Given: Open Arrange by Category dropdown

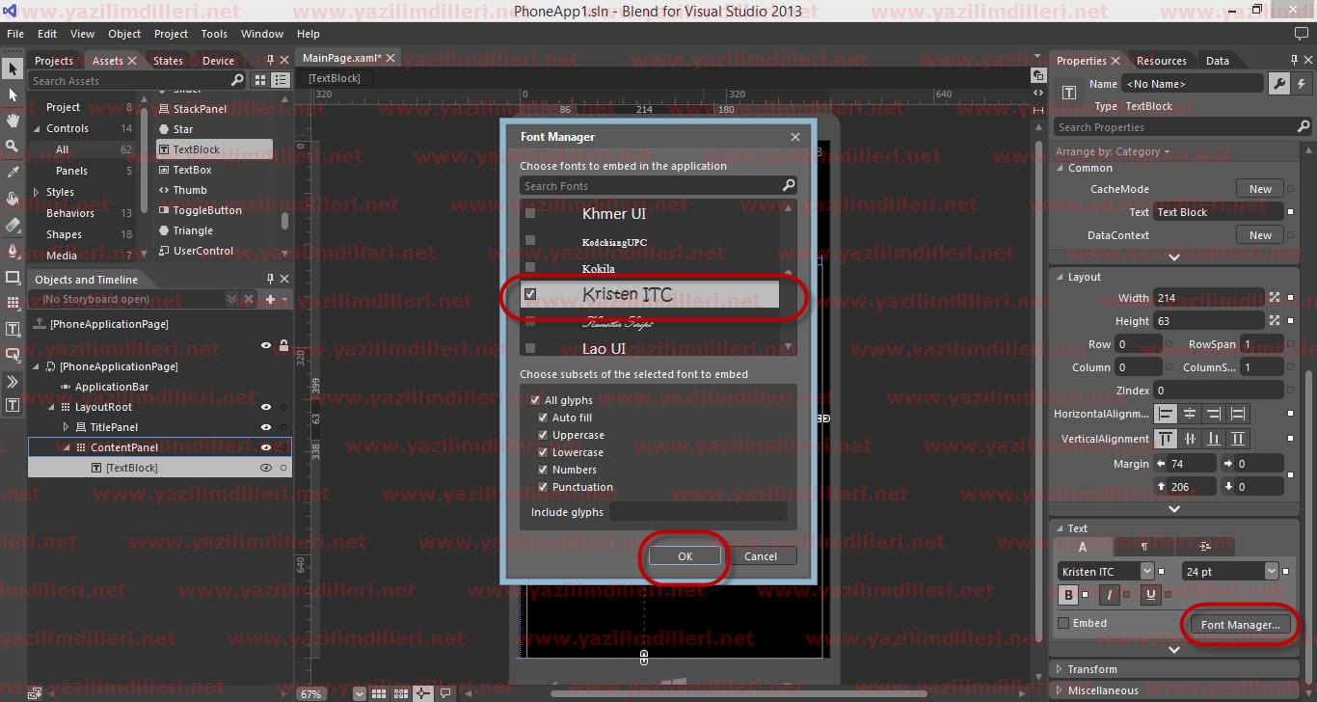Looking at the screenshot, I should tap(1113, 151).
